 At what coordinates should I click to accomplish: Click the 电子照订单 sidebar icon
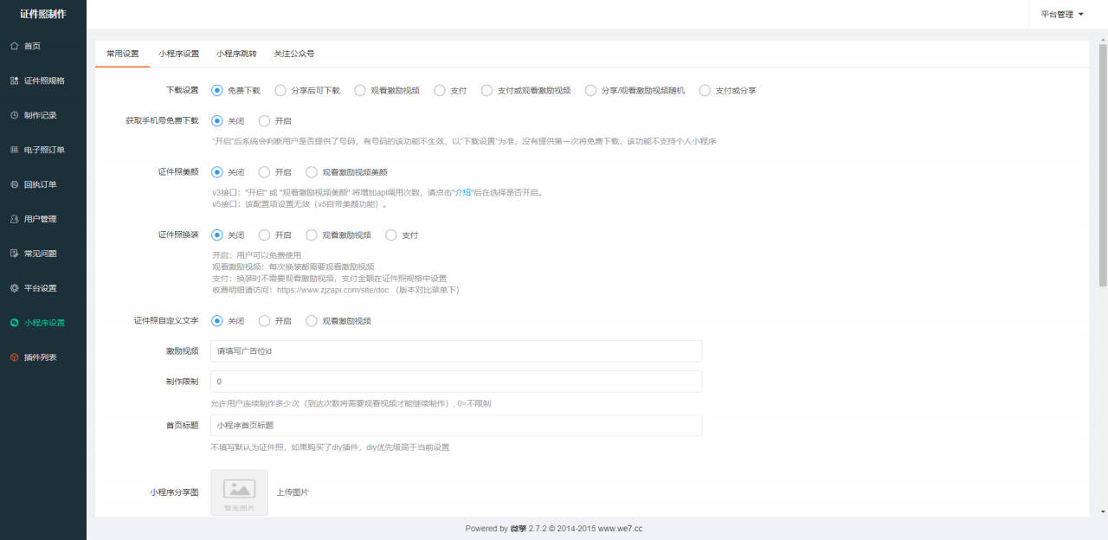14,150
